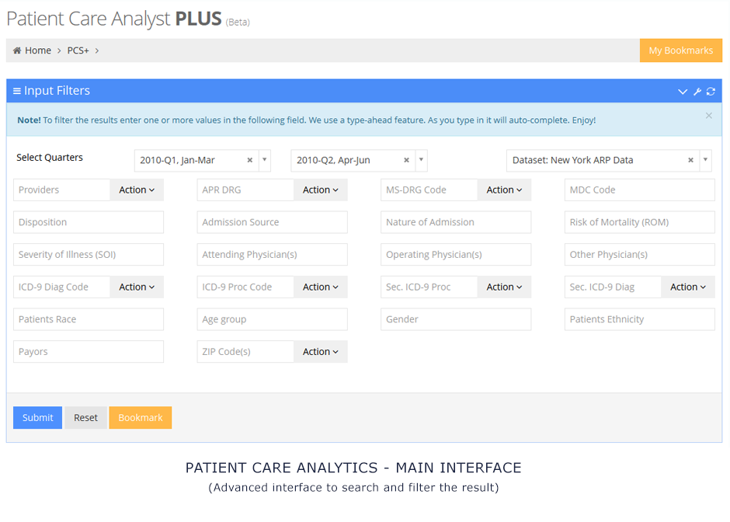Open panel settings wrench icon
This screenshot has height=522, width=730.
pos(697,92)
